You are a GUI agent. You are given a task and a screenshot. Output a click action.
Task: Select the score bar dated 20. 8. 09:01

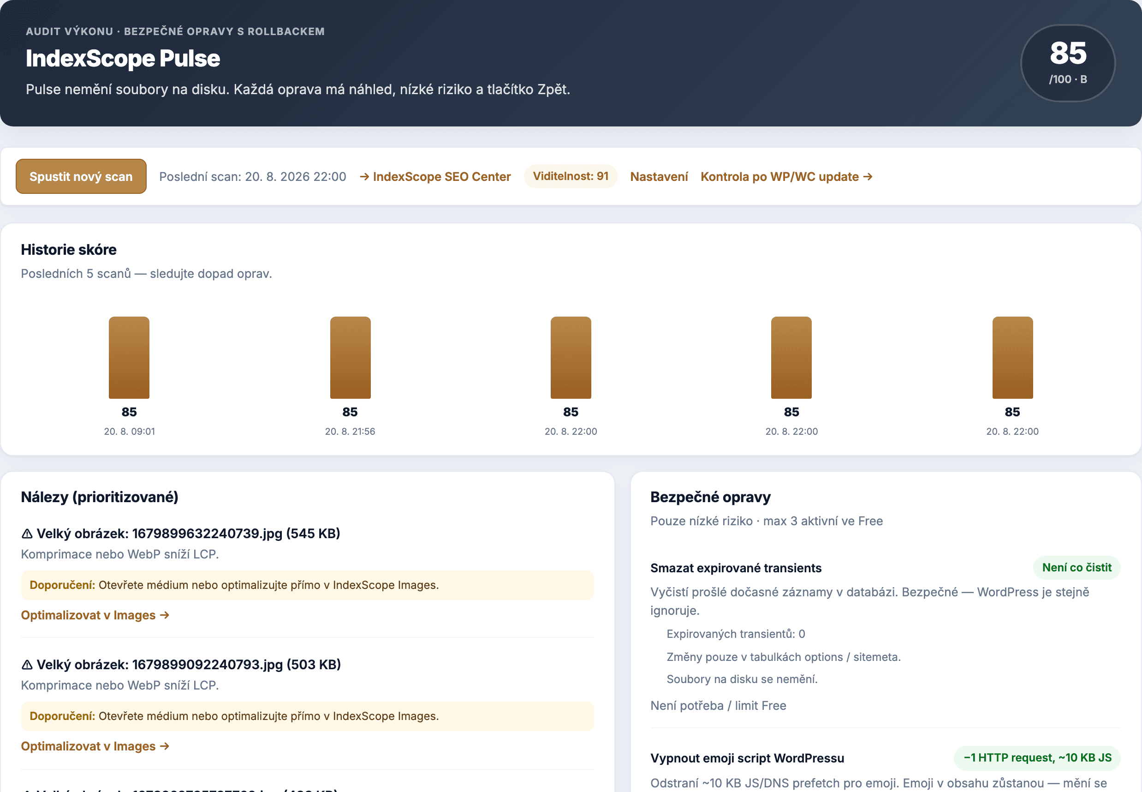[129, 358]
